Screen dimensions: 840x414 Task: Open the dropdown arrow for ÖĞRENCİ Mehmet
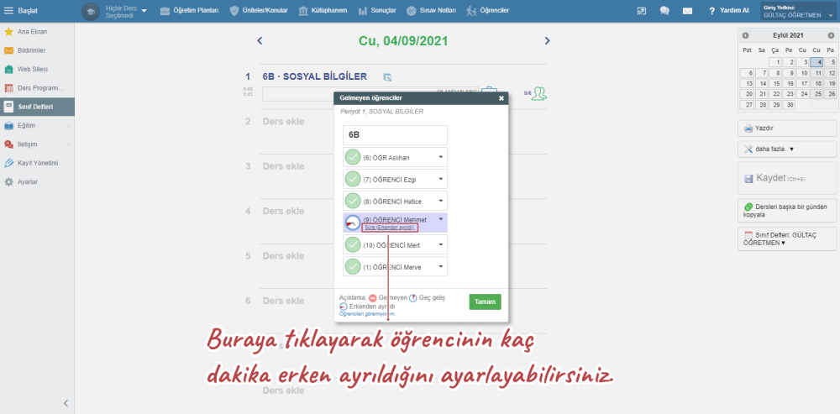point(440,219)
